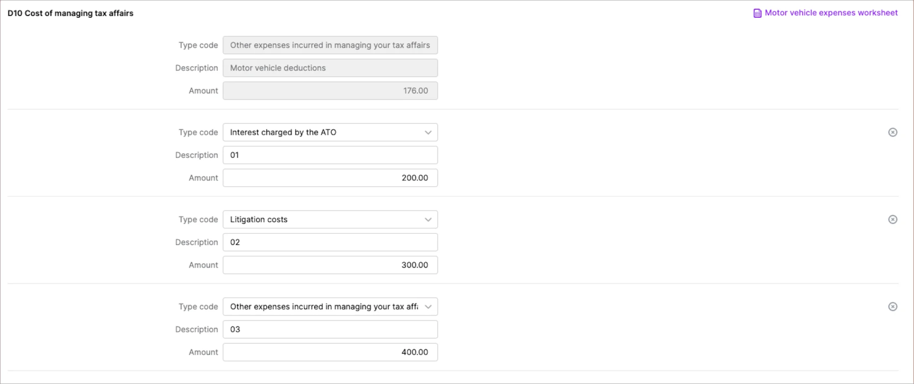
Task: Click the worksheet document icon
Action: (x=757, y=13)
